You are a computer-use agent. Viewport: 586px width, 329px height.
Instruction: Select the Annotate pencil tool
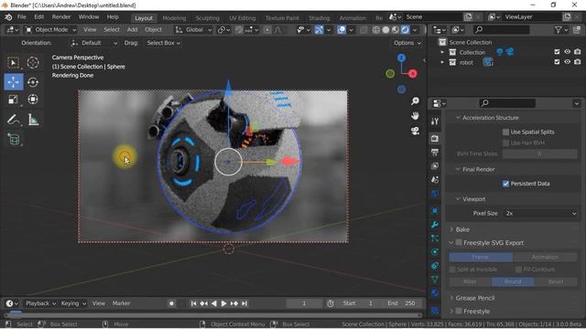pyautogui.click(x=14, y=120)
